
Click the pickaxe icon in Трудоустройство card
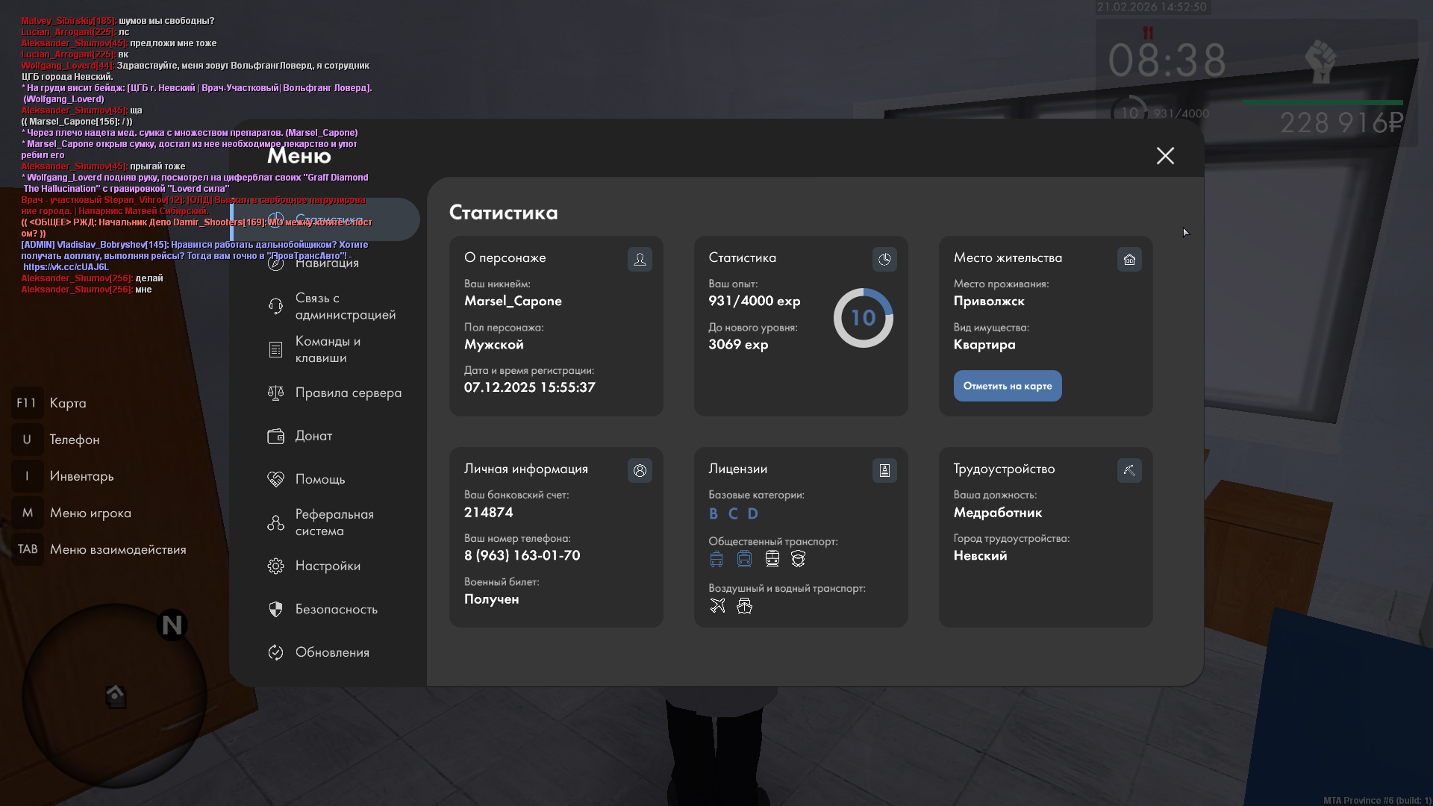coord(1129,470)
